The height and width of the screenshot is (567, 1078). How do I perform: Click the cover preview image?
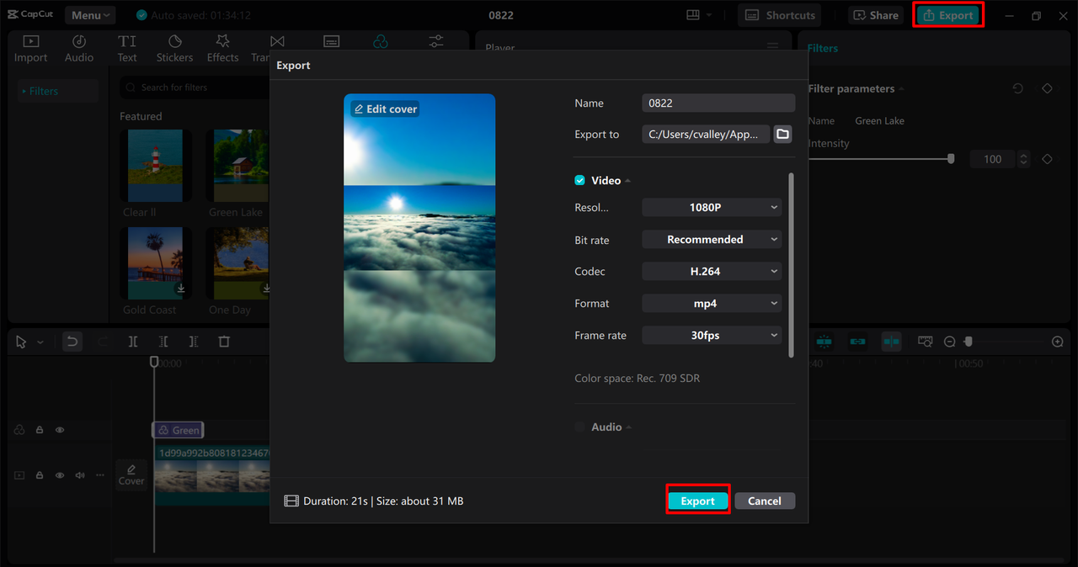419,228
